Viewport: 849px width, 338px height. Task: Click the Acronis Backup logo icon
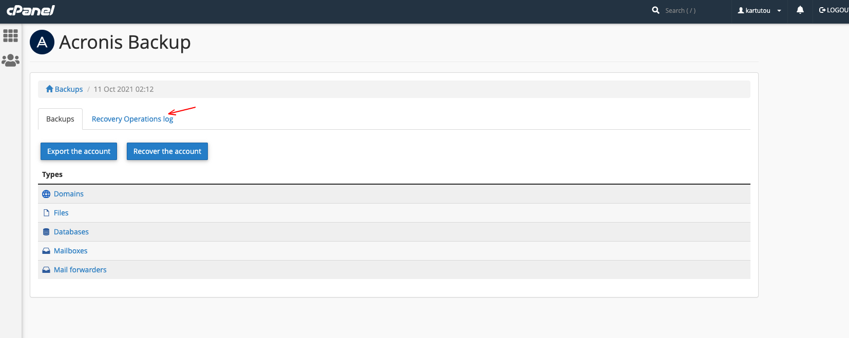(x=42, y=42)
